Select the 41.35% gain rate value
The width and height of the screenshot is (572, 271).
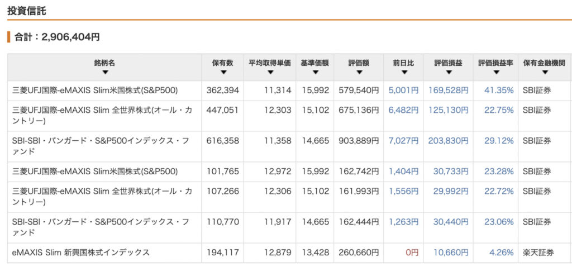point(499,91)
